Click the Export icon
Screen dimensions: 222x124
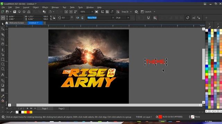click(x=71, y=12)
